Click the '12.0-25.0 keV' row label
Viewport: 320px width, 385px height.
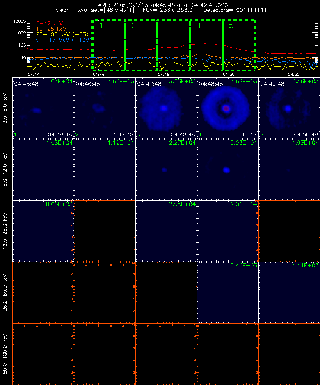[5, 231]
